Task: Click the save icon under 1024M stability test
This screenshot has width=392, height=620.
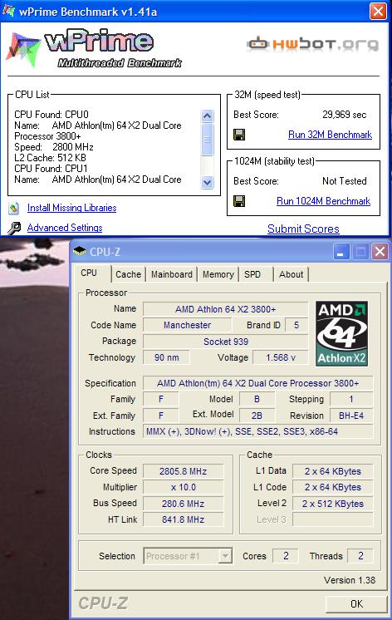Action: point(239,201)
